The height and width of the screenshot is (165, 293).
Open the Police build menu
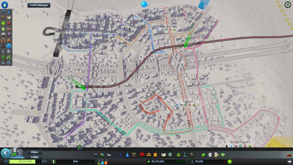[x=155, y=155]
